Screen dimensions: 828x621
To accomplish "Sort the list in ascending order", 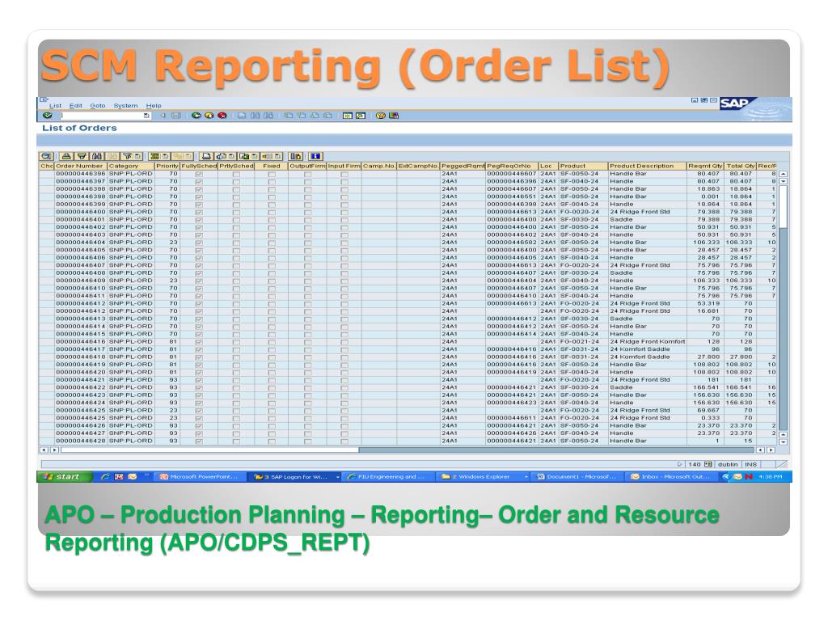I will tap(66, 156).
